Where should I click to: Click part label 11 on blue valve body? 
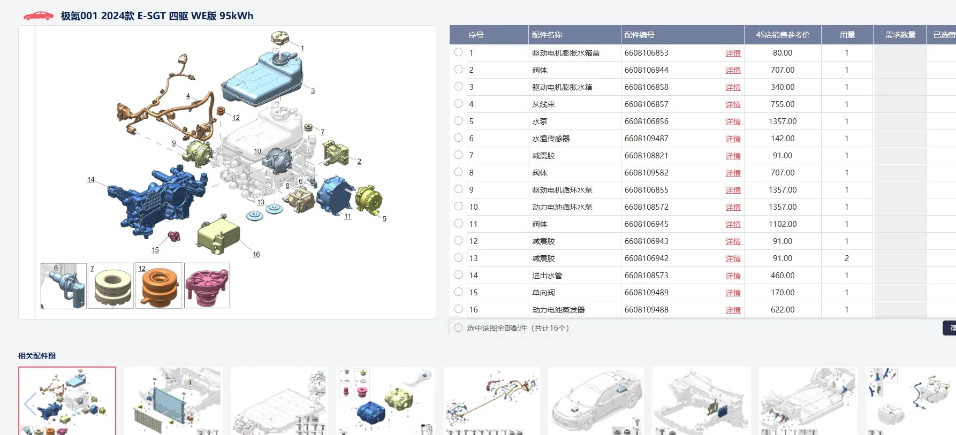tap(348, 216)
